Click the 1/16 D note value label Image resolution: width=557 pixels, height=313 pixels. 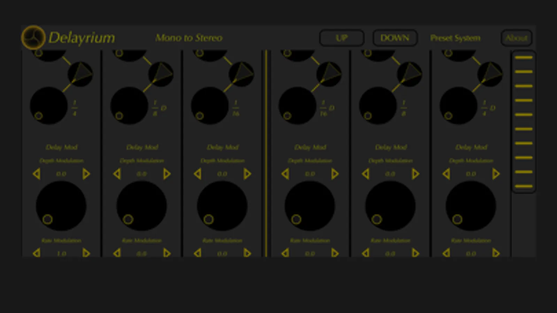point(327,108)
